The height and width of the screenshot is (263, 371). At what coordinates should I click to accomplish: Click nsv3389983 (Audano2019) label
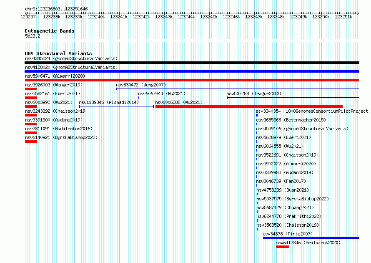click(285, 172)
